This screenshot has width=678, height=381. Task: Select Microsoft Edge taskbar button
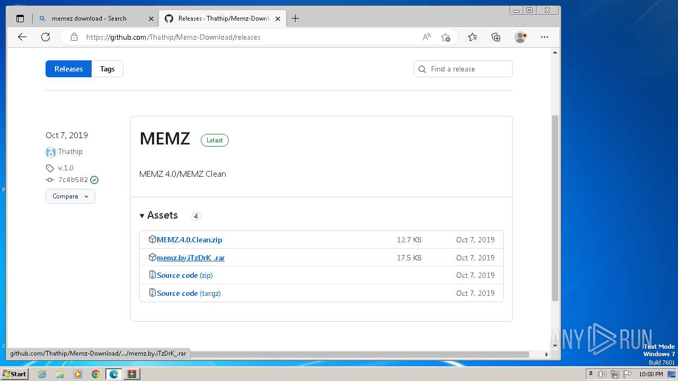114,374
